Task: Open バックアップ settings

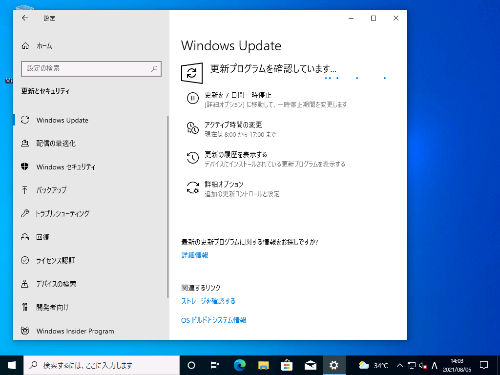Action: [x=91, y=190]
